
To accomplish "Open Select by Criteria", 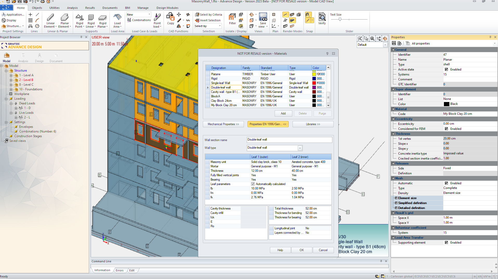I will click(x=209, y=15).
